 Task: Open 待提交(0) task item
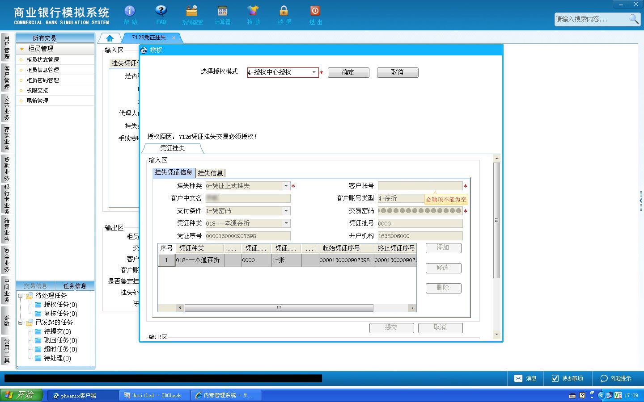53,331
